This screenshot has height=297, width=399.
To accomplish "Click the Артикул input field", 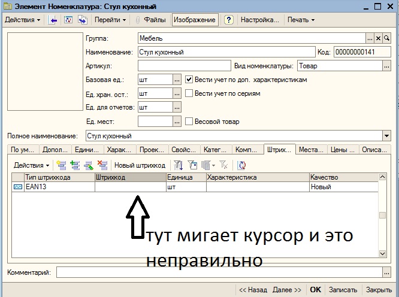I will click(185, 66).
